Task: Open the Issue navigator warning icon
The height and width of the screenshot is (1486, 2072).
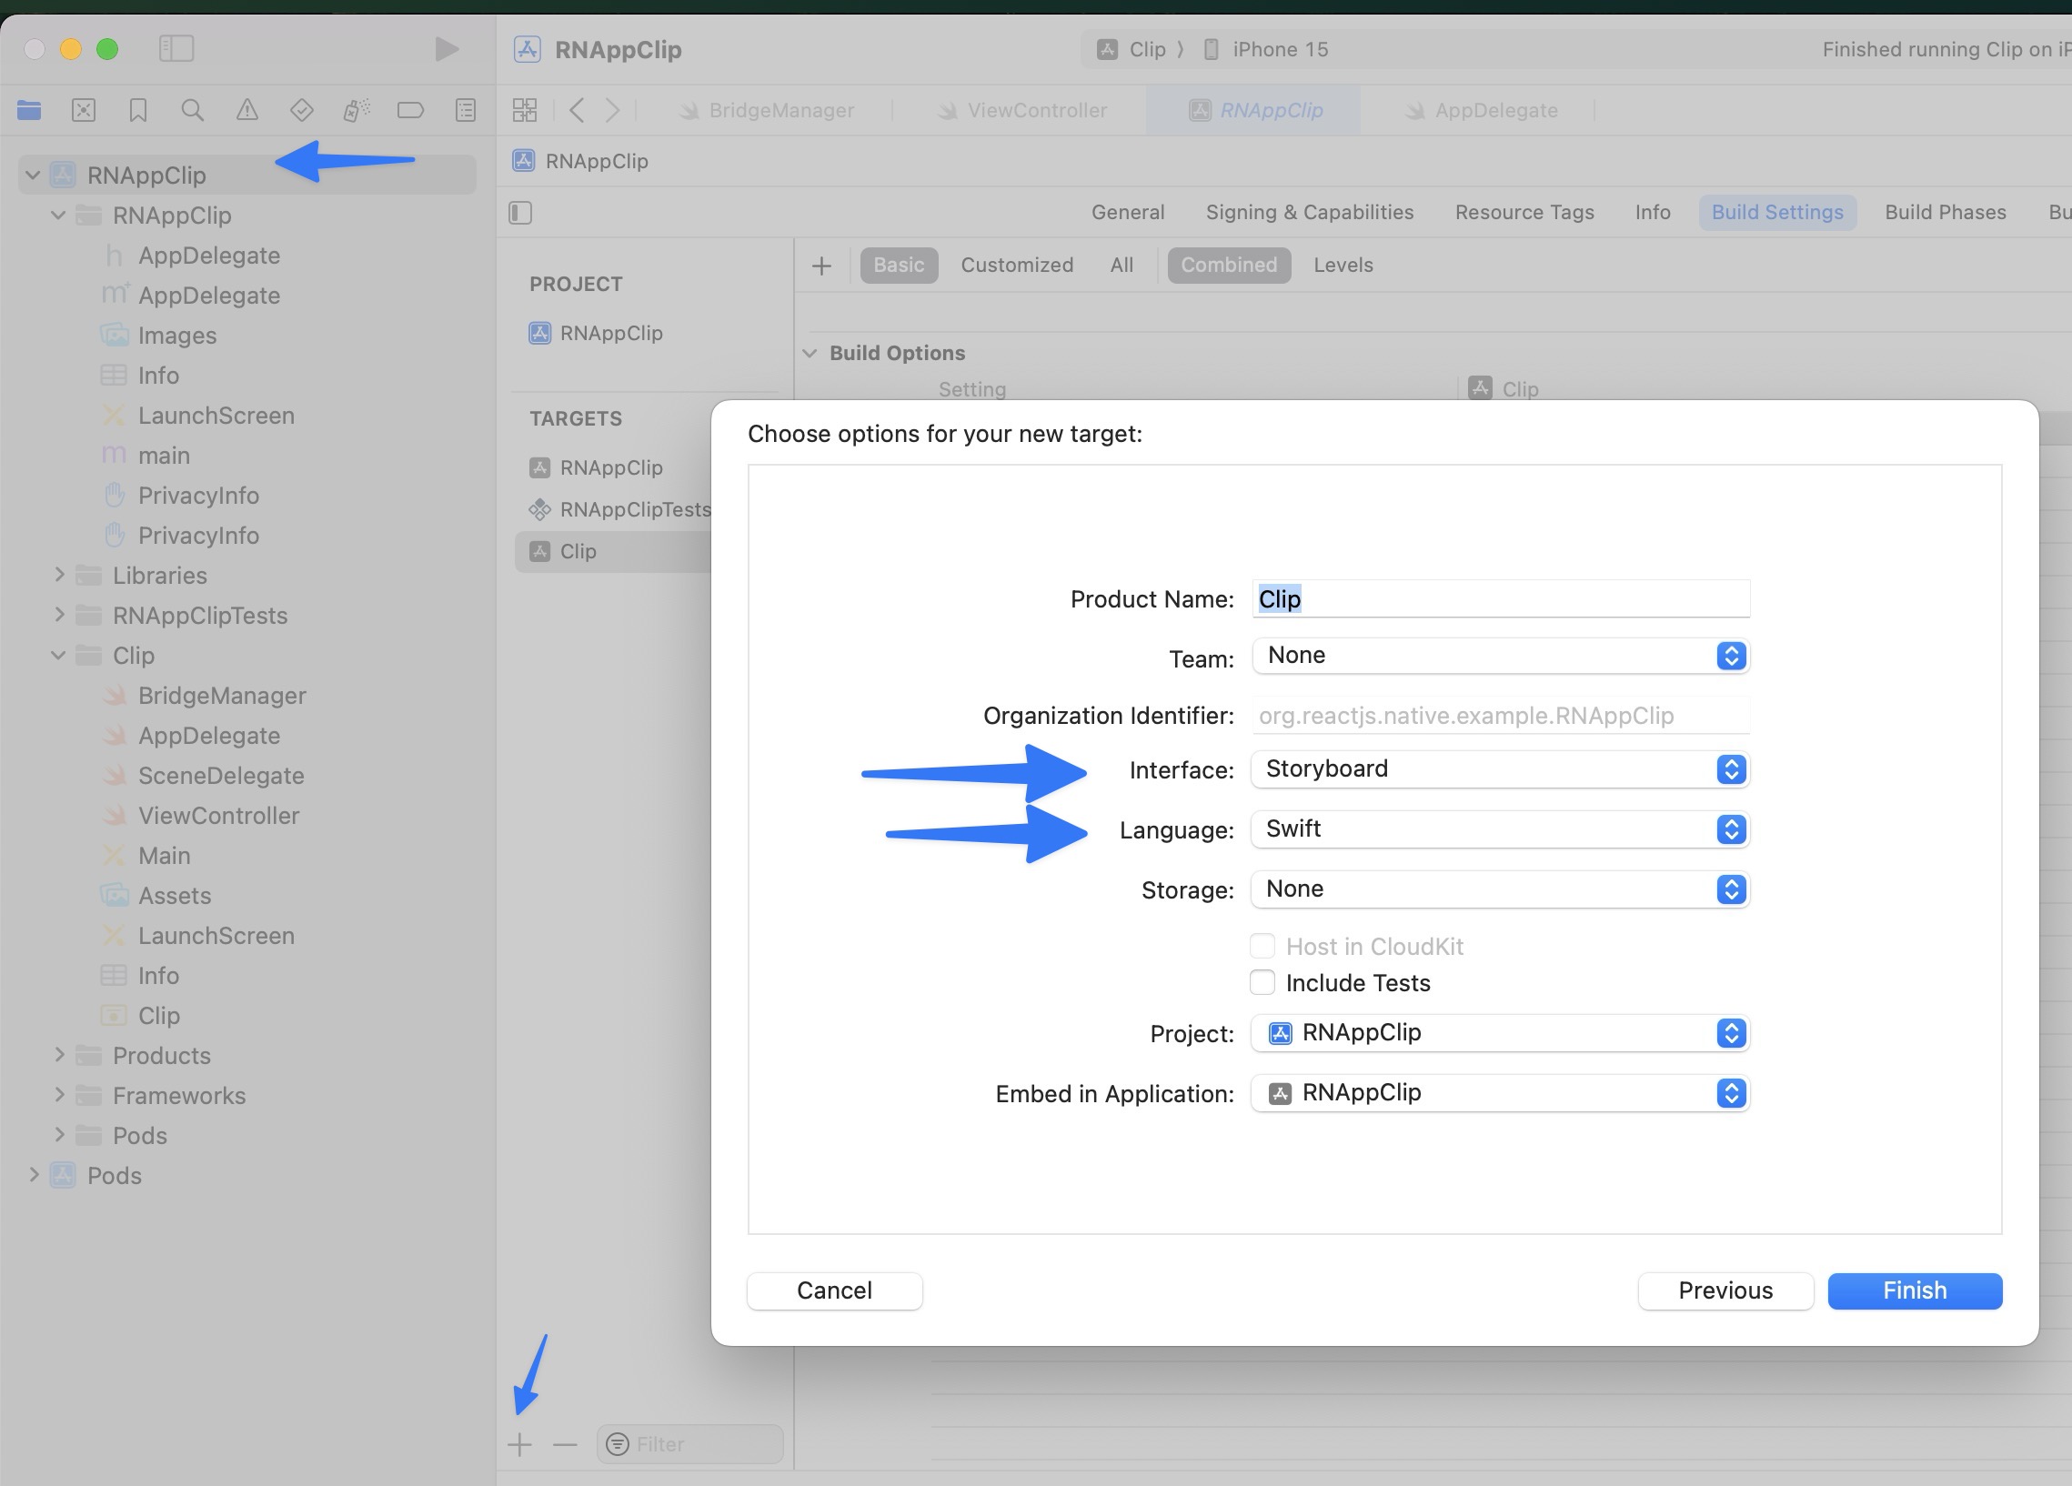Action: [246, 111]
